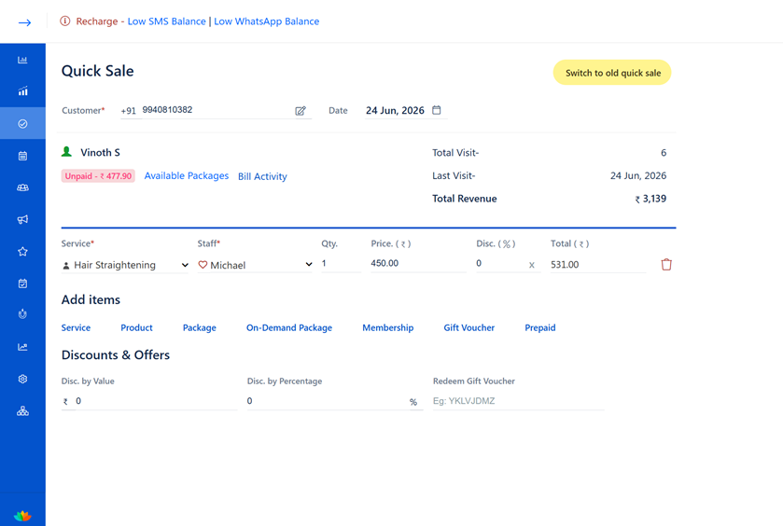Add a Membership item
783x526 pixels.
coord(388,328)
